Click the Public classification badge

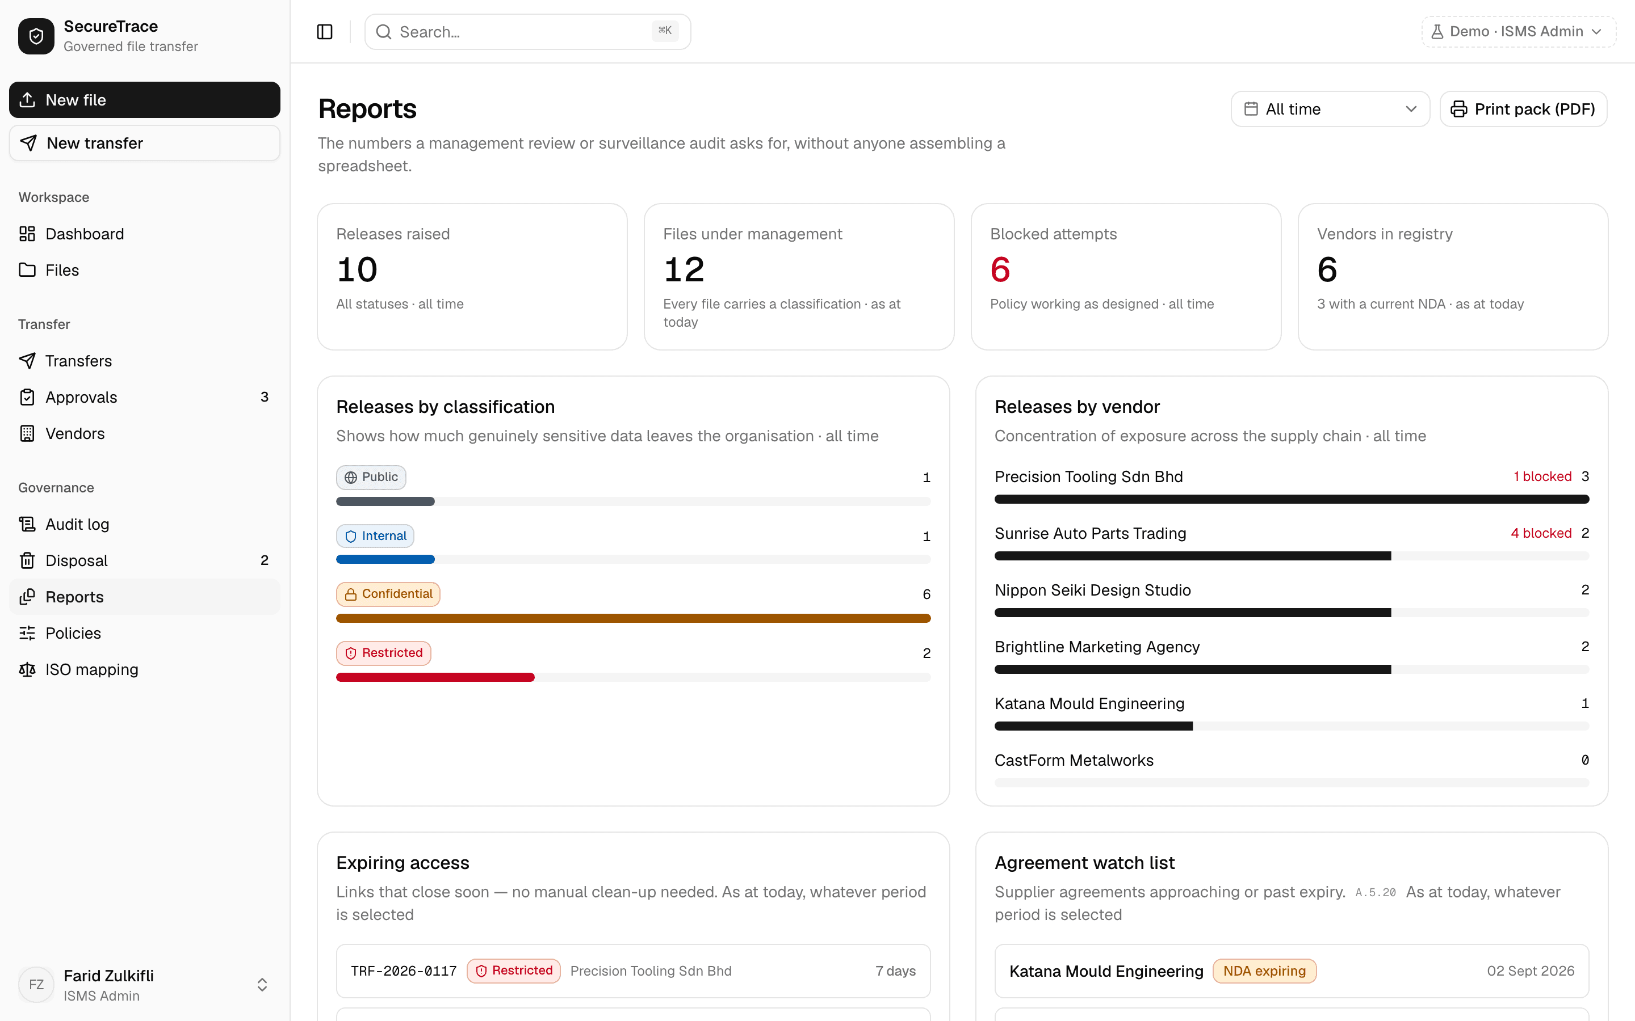[x=371, y=476]
